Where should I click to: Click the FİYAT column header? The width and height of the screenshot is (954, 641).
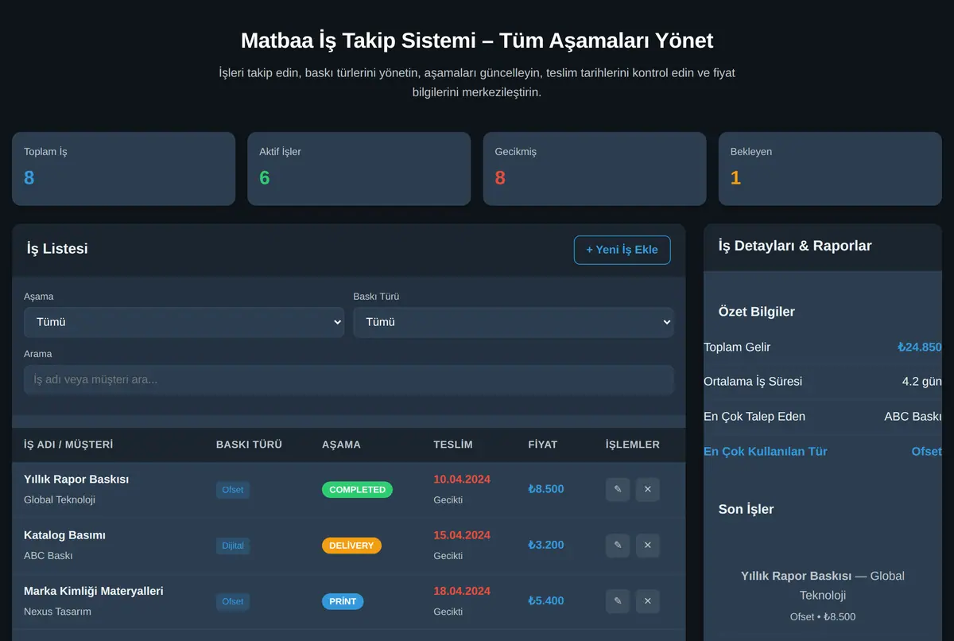pos(543,445)
